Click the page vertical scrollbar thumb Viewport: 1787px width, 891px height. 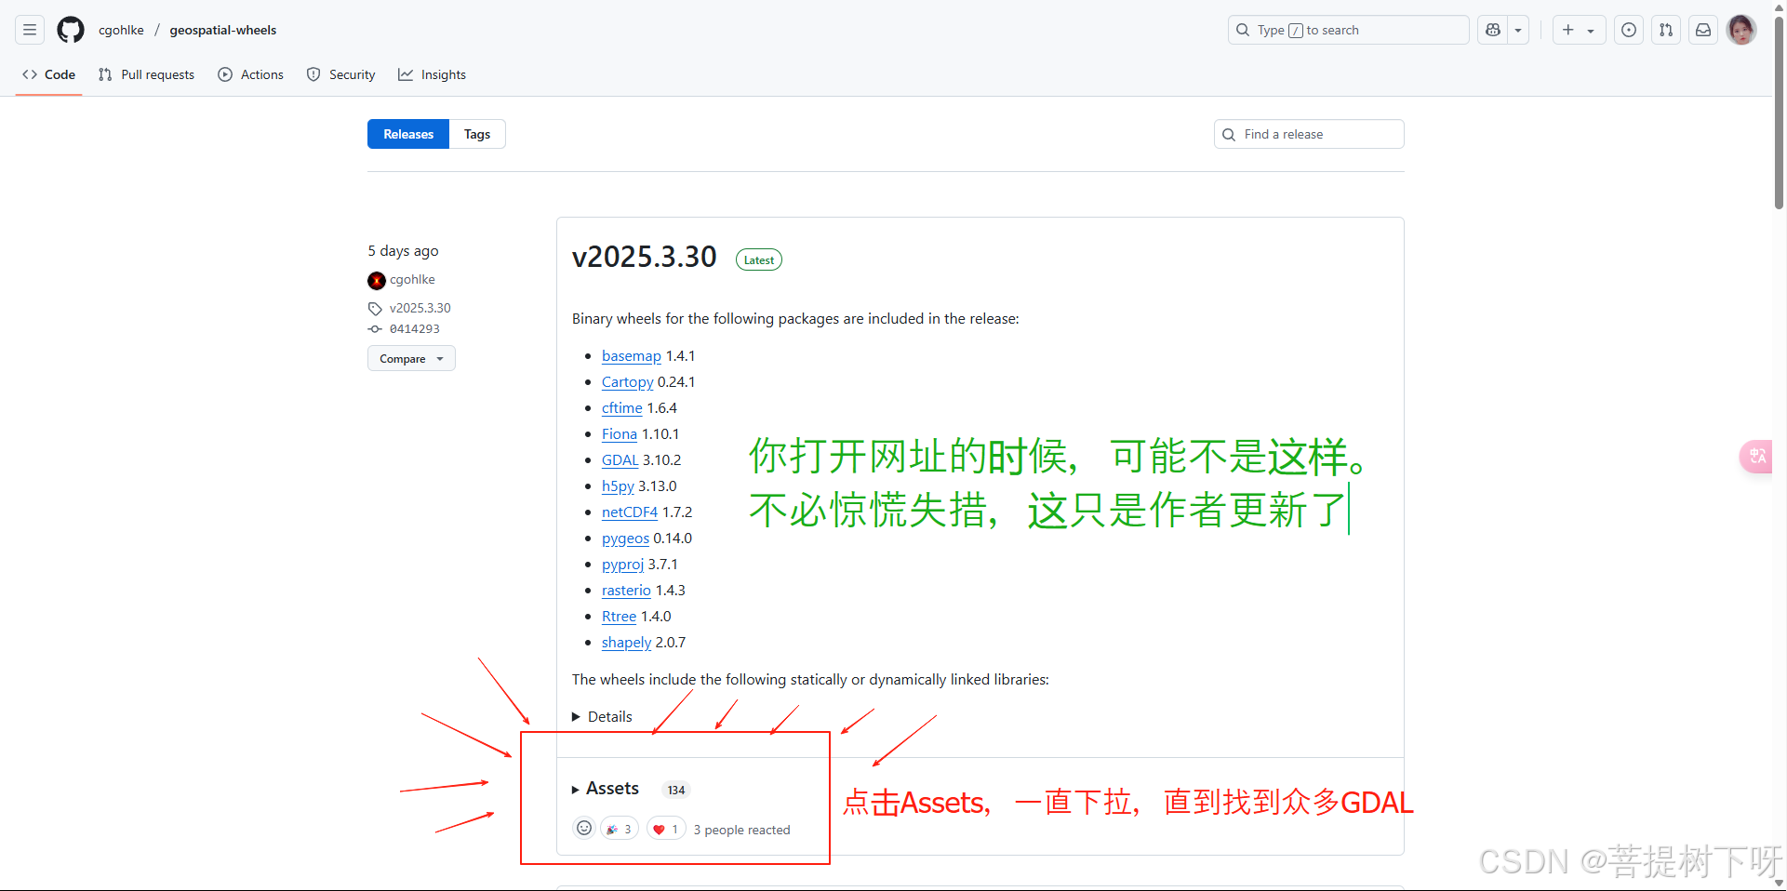point(1779,112)
